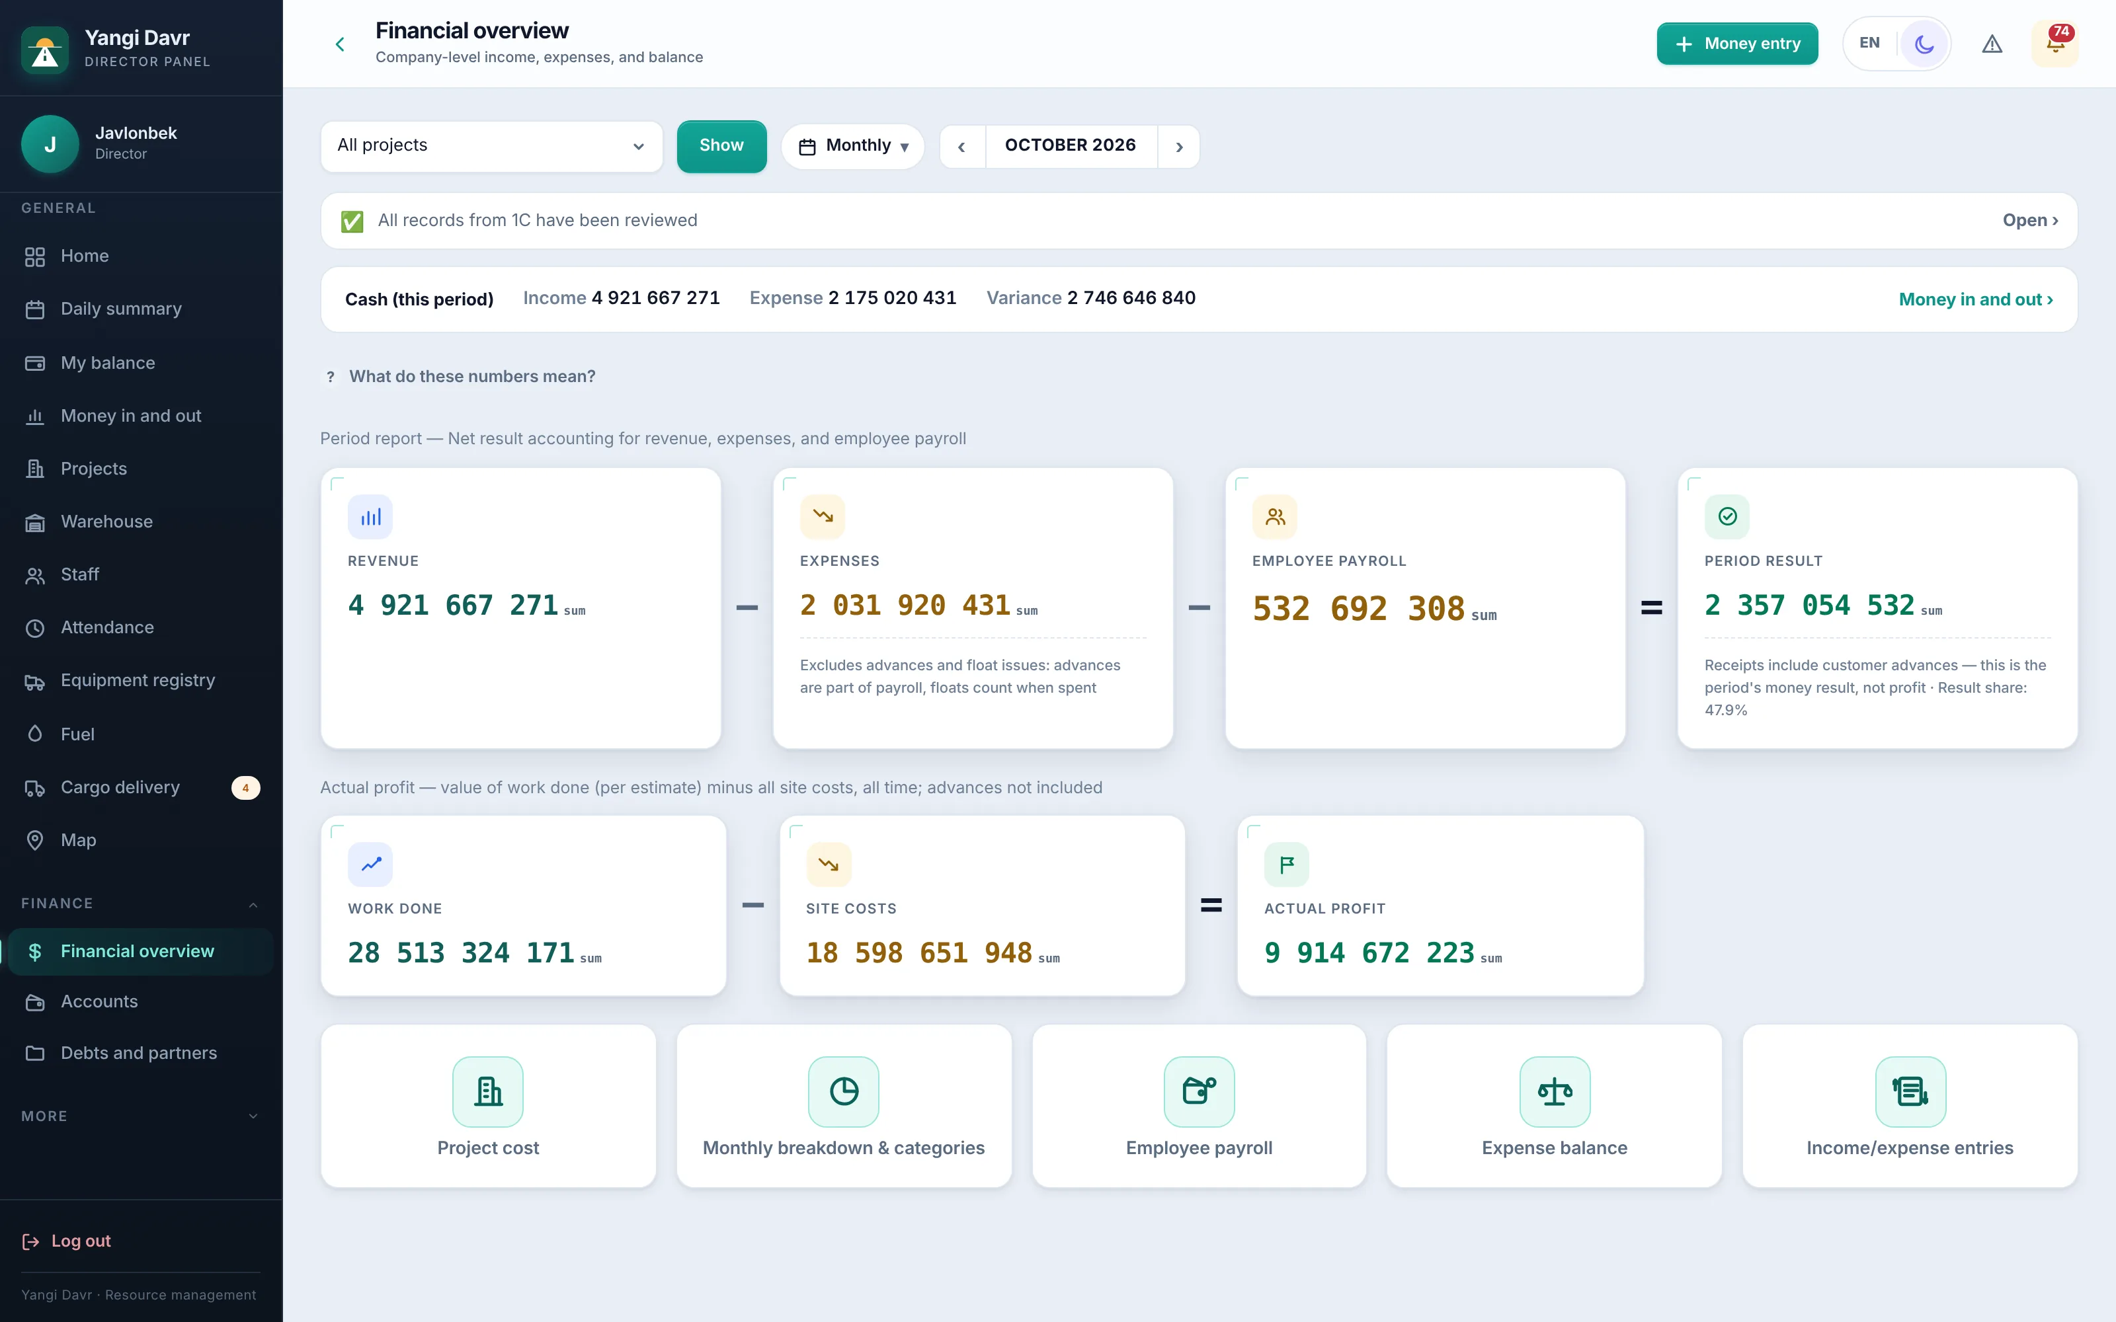This screenshot has width=2116, height=1322.
Task: Click the Revenue bar chart icon
Action: 371,517
